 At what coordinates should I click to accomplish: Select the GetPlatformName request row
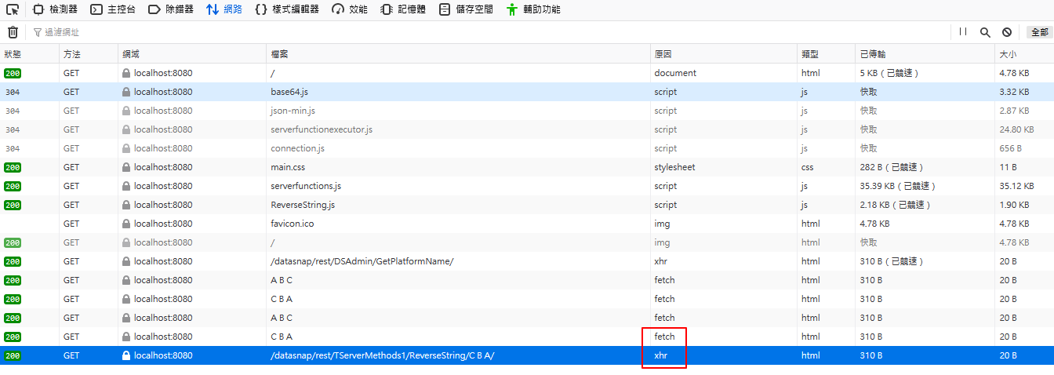coord(527,261)
